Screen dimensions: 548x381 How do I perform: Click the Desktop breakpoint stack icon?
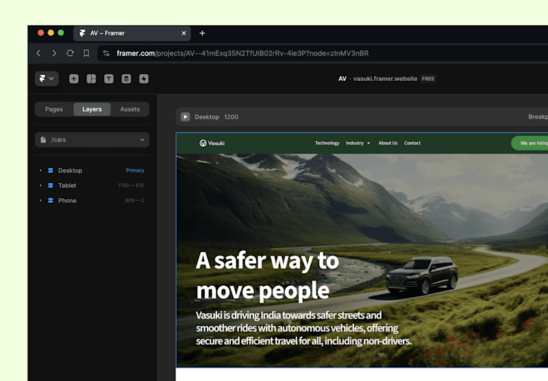pyautogui.click(x=50, y=171)
